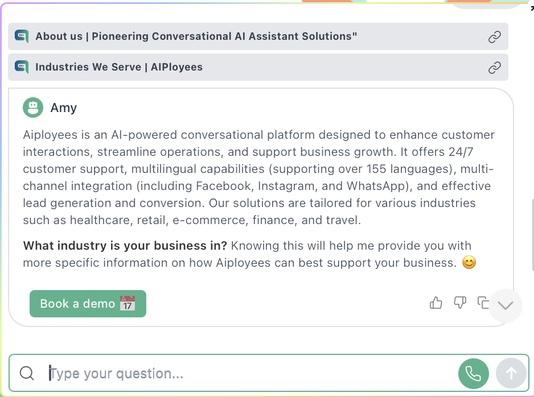The image size is (534, 397).
Task: Dislike Amy's reply with thumbs down
Action: pyautogui.click(x=460, y=303)
